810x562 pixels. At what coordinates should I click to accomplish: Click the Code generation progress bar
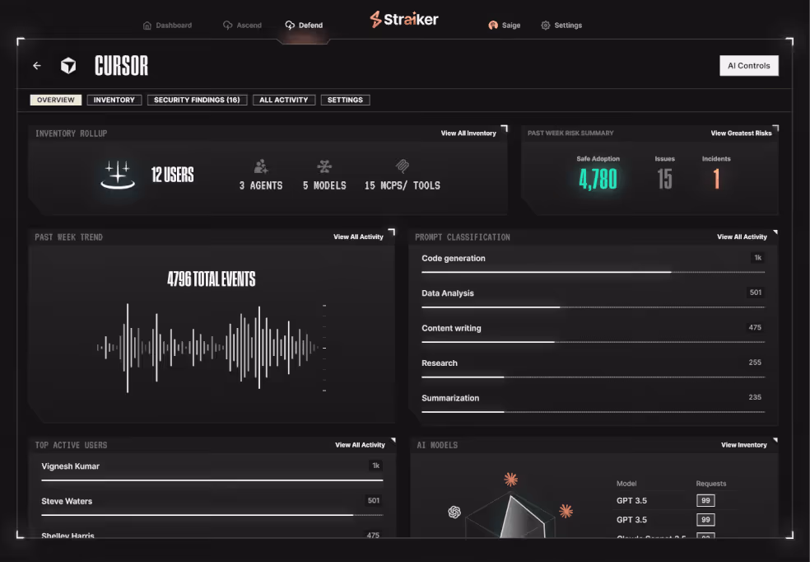(x=593, y=272)
